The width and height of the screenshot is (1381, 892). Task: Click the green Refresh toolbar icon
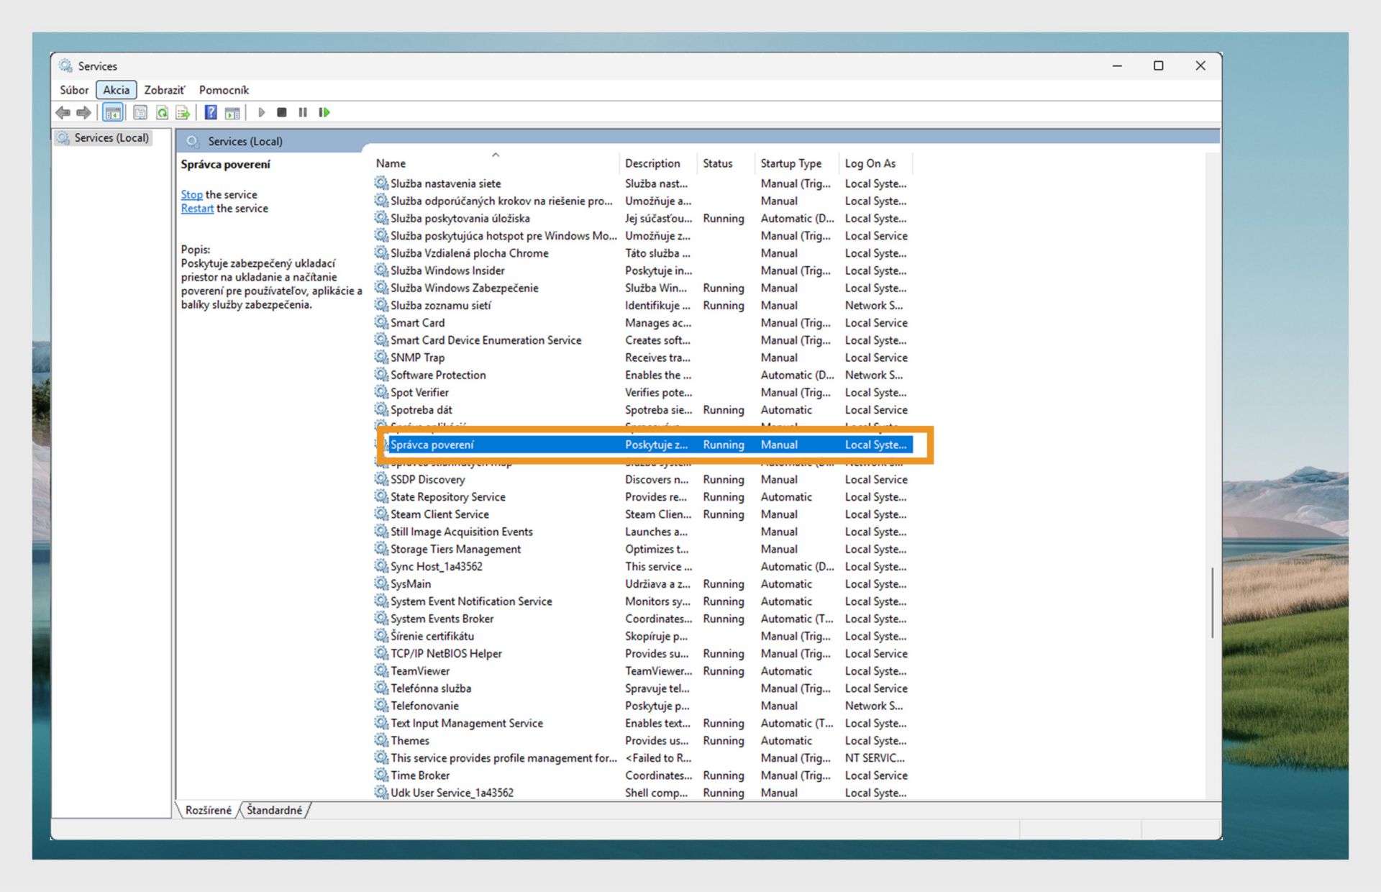coord(162,112)
